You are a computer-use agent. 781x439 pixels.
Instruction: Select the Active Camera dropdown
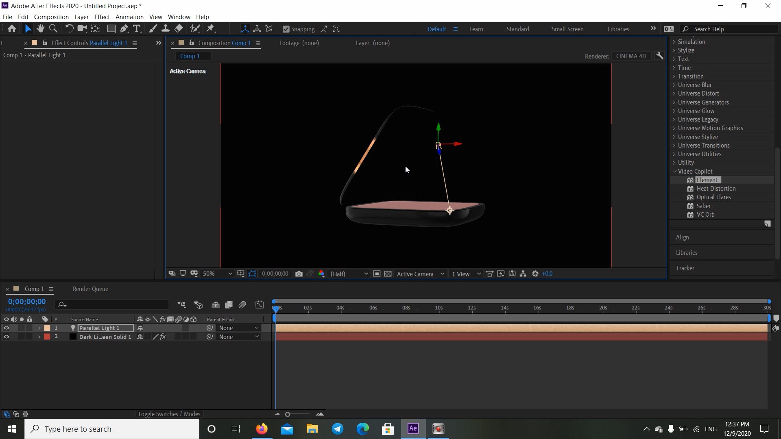(x=420, y=274)
